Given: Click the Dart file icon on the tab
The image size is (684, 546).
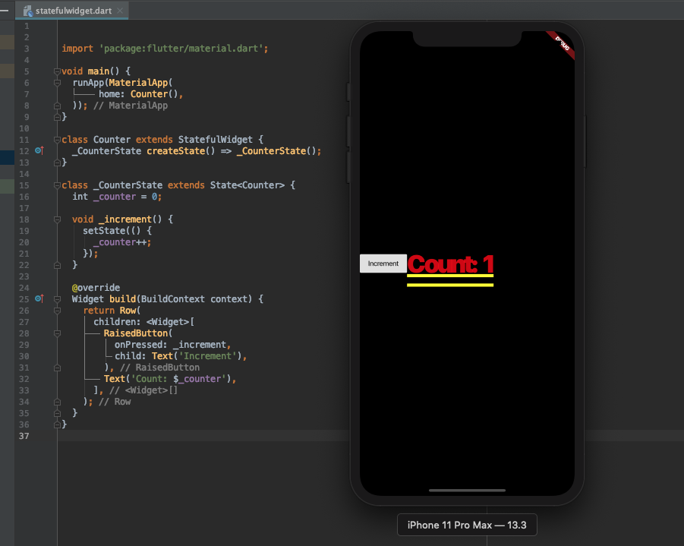Looking at the screenshot, I should (x=28, y=11).
